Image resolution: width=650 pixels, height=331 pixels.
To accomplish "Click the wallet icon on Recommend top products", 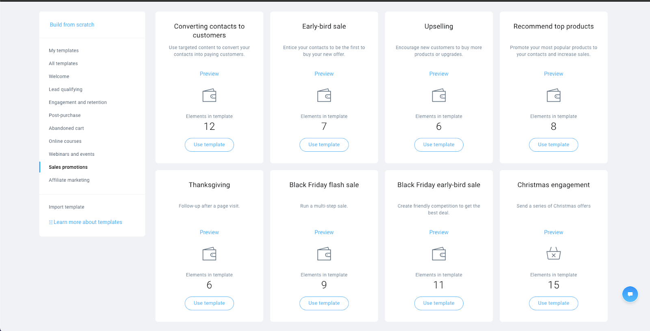I will coord(553,95).
